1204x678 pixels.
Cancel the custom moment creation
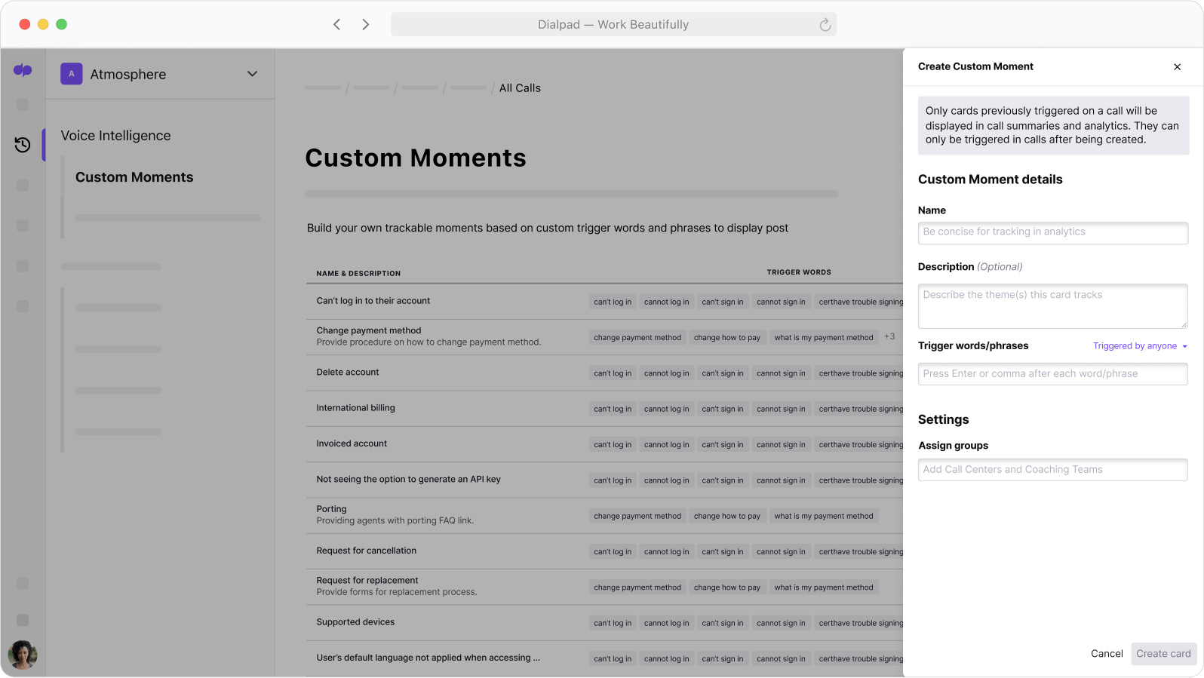[1107, 654]
